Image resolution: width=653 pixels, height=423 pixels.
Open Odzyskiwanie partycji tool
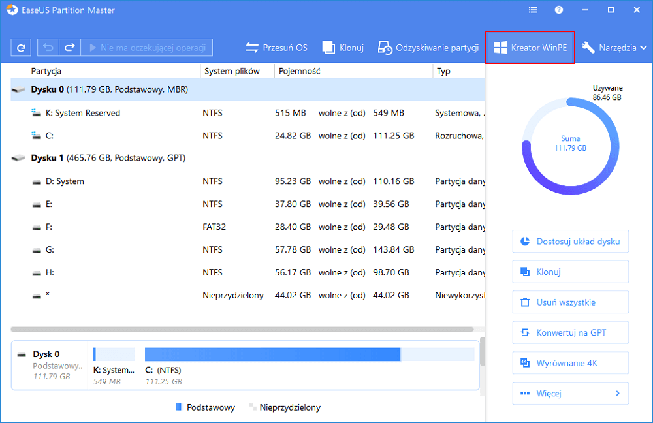pyautogui.click(x=428, y=48)
